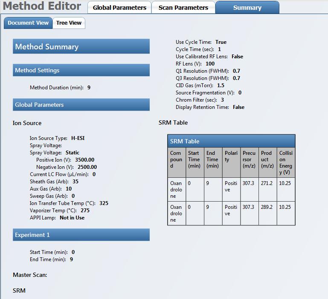Select the Product (m/z) column header
The width and height of the screenshot is (328, 299).
point(267,159)
